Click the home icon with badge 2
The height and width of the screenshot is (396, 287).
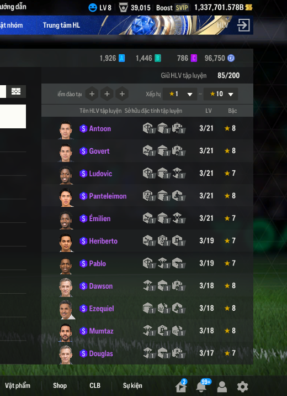pos(181,387)
